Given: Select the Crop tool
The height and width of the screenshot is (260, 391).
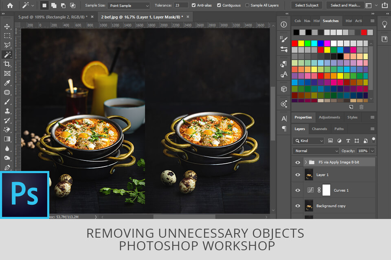Looking at the screenshot, I should [x=7, y=64].
